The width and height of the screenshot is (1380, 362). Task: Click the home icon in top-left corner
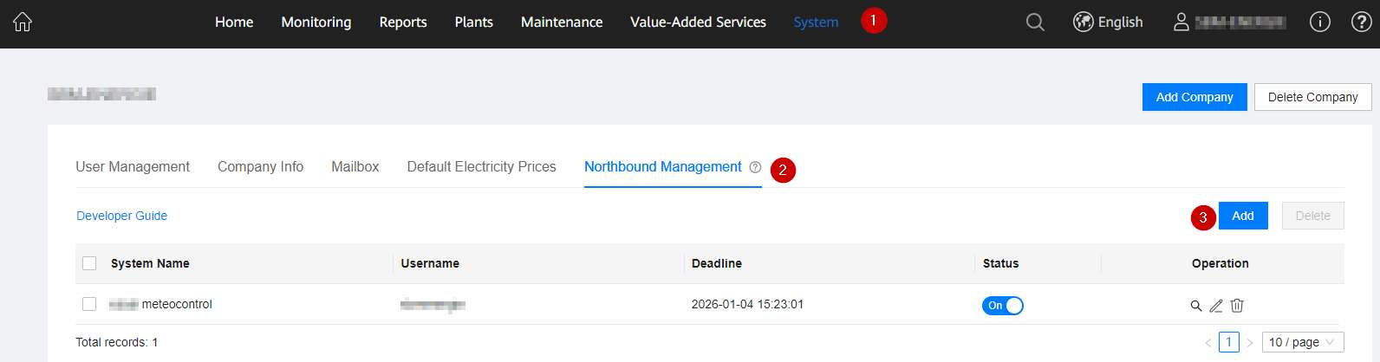pyautogui.click(x=23, y=23)
